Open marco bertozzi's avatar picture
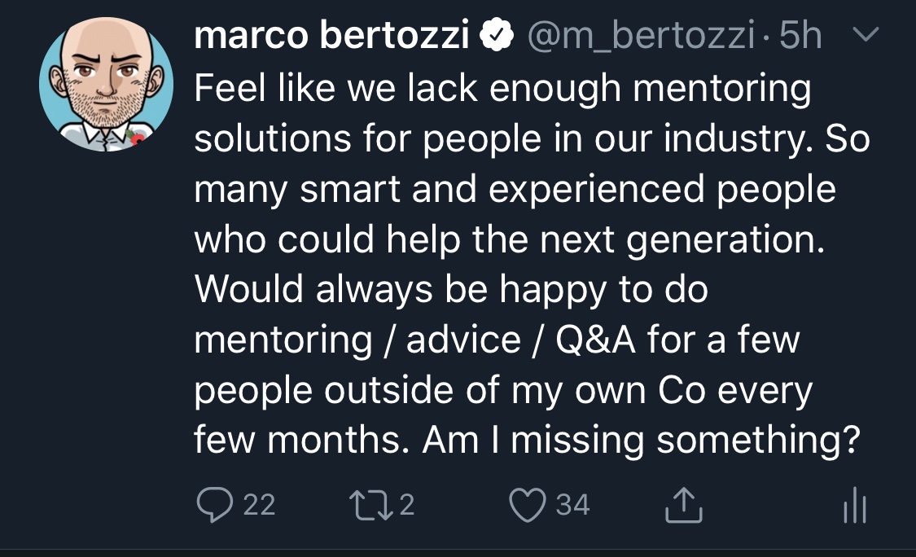This screenshot has width=916, height=557. (x=106, y=86)
